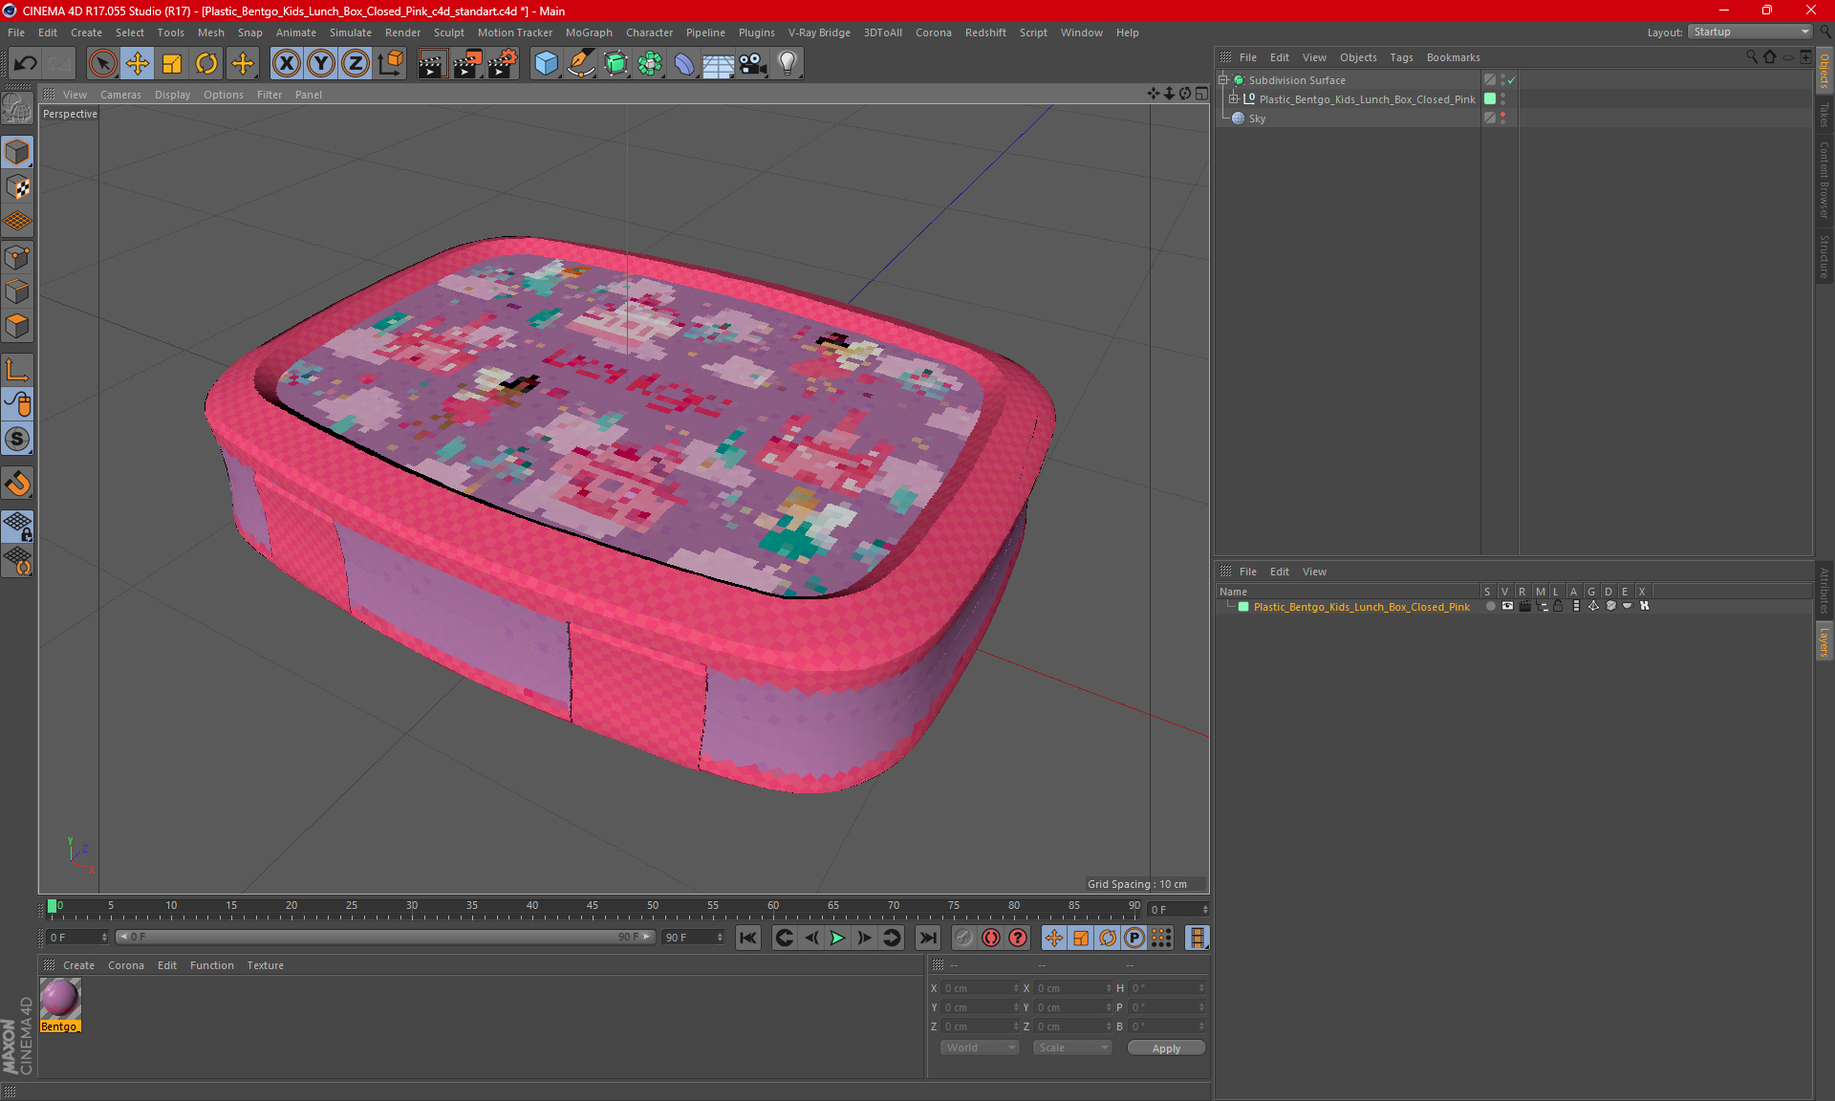Toggle Position keyframe recording icon
The height and width of the screenshot is (1101, 1835).
point(1054,938)
